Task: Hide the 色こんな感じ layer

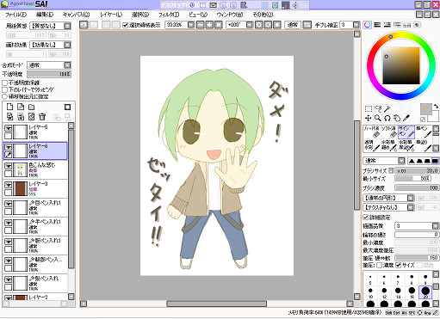Action: click(x=8, y=166)
